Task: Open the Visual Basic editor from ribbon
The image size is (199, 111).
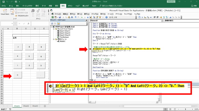Action: (5, 12)
